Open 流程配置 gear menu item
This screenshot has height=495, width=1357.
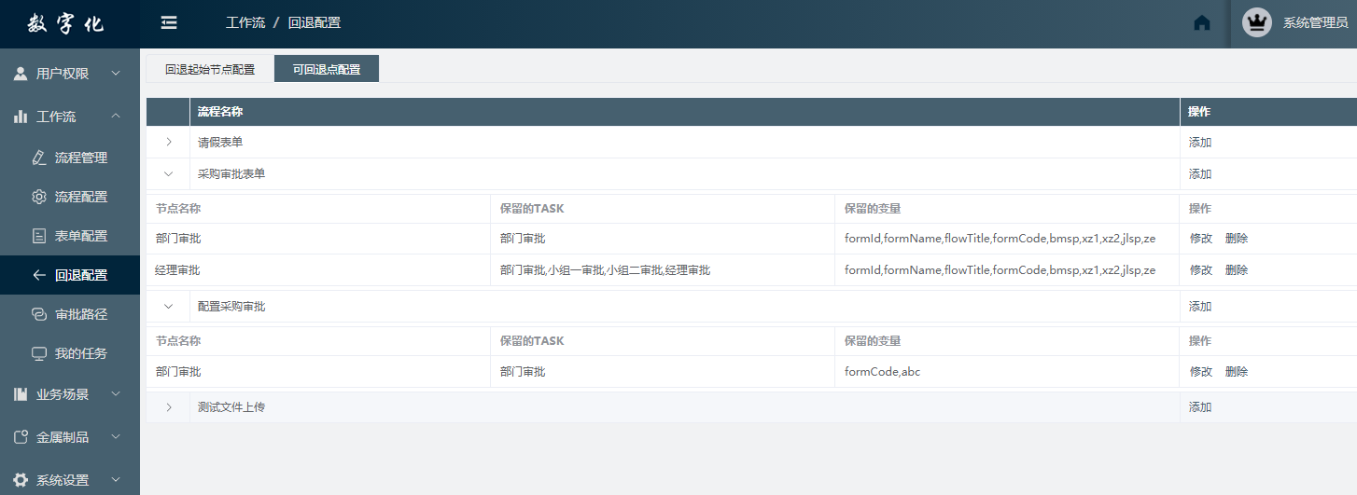click(x=80, y=197)
